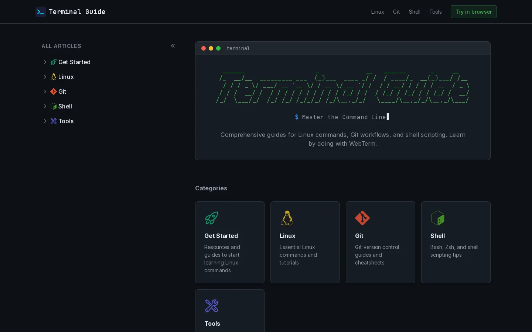
Task: Open the Get Started sidebar article link
Action: 74,62
